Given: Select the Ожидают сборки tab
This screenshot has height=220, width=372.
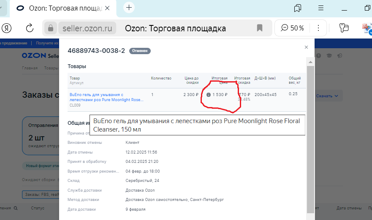Looking at the screenshot, I should click(x=38, y=179).
